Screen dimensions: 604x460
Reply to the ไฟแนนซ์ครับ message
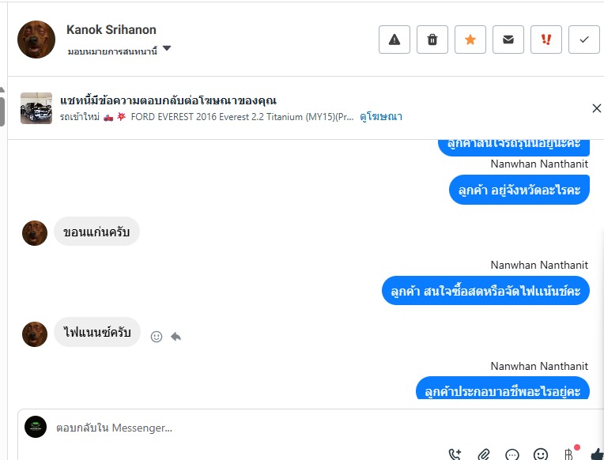click(176, 337)
